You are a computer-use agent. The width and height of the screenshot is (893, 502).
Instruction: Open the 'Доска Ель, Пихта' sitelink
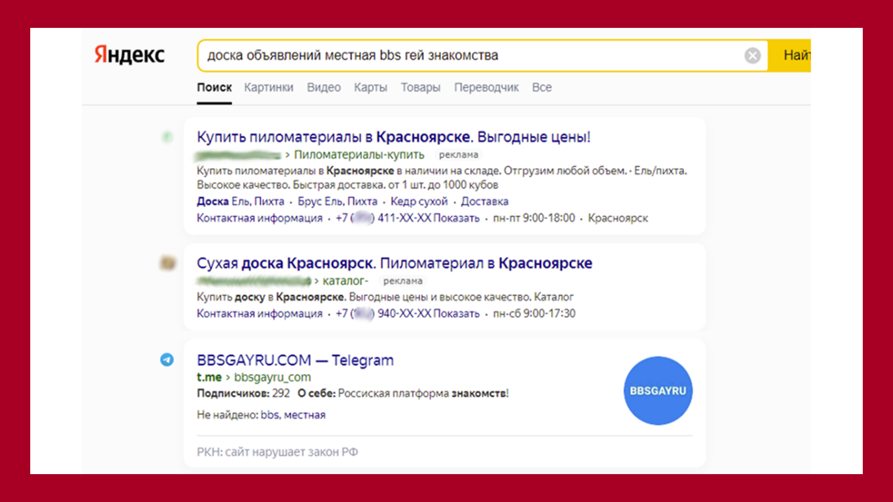coord(240,201)
